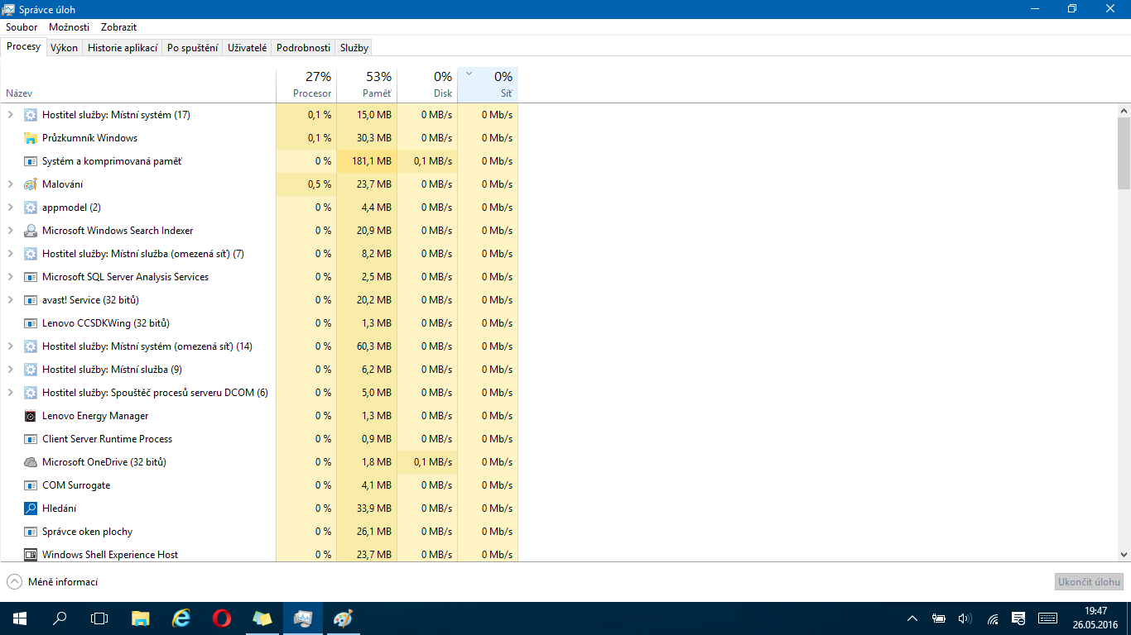The image size is (1131, 635).
Task: Show hidden tray icons chevron
Action: pyautogui.click(x=912, y=618)
